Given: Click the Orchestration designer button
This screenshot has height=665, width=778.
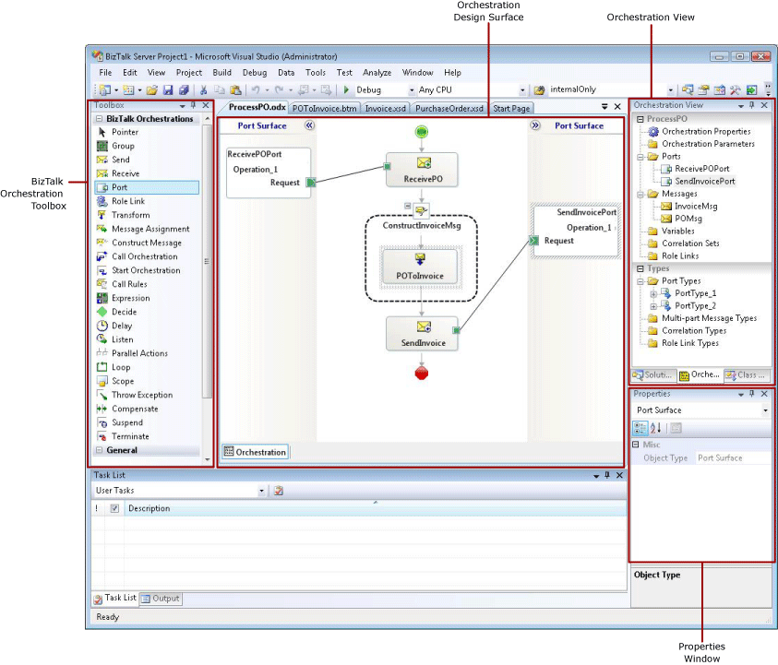Looking at the screenshot, I should pos(255,452).
